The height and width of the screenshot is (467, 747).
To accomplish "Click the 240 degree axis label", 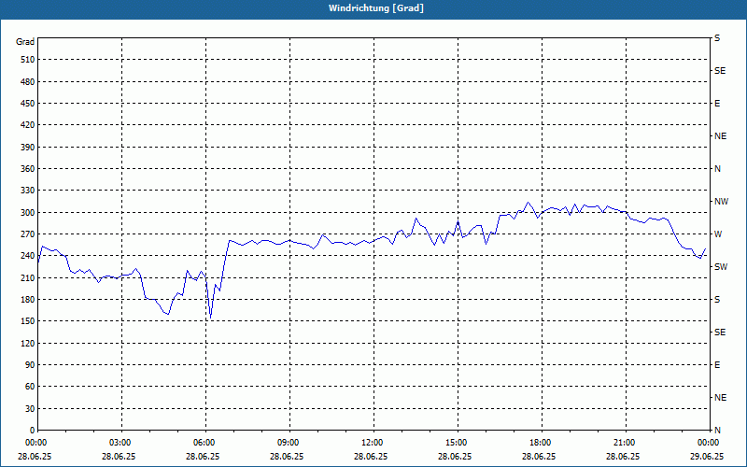I will click(27, 256).
